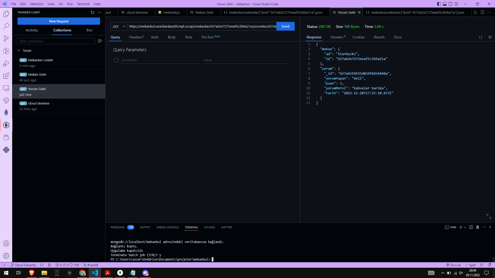This screenshot has width=495, height=278.
Task: Refresh the Thunder Client panel
Action: (93, 12)
